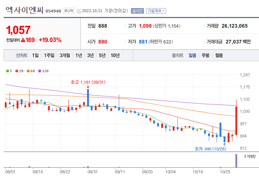Select the 1년 line chart tab
The image size is (259, 181).
click(x=79, y=55)
